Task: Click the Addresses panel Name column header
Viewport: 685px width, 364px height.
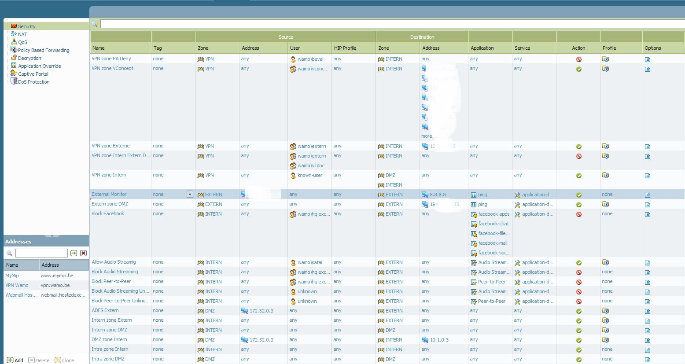Action: [22, 265]
